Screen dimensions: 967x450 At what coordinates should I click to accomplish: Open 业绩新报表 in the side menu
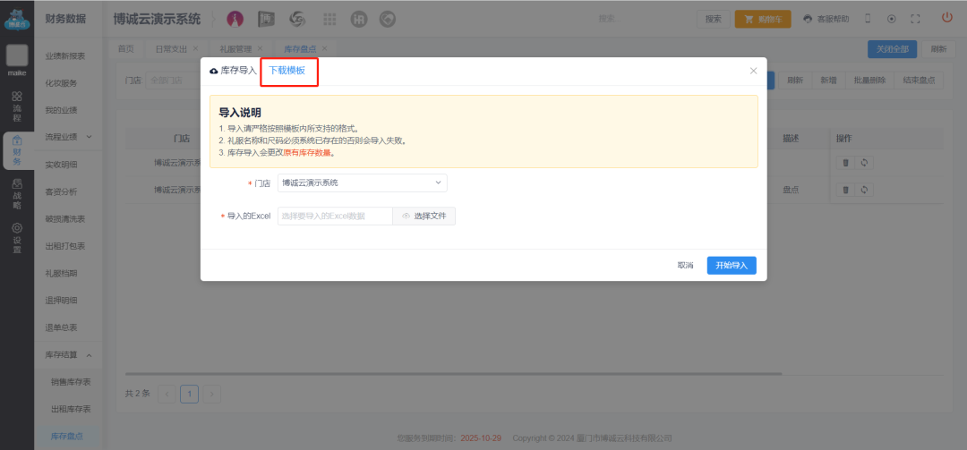64,56
